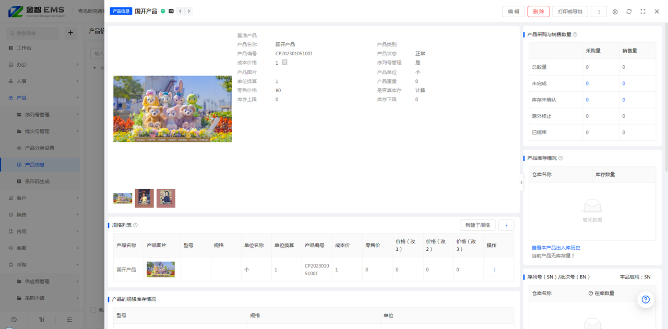
Task: Expand the 合同 sidebar menu
Action: click(x=40, y=231)
